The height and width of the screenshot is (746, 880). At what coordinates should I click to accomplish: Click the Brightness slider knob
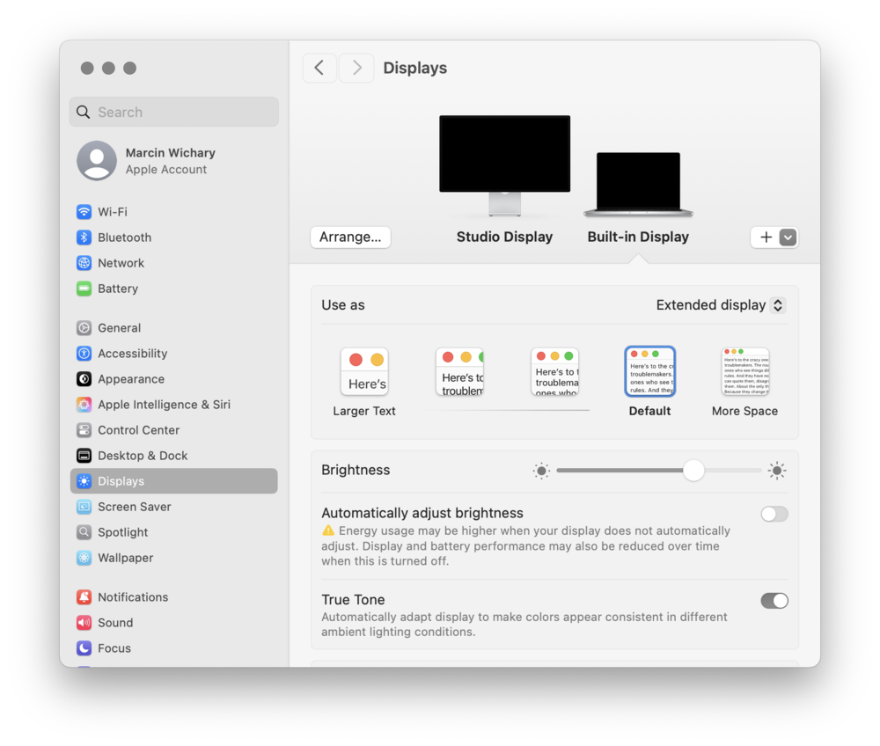693,471
